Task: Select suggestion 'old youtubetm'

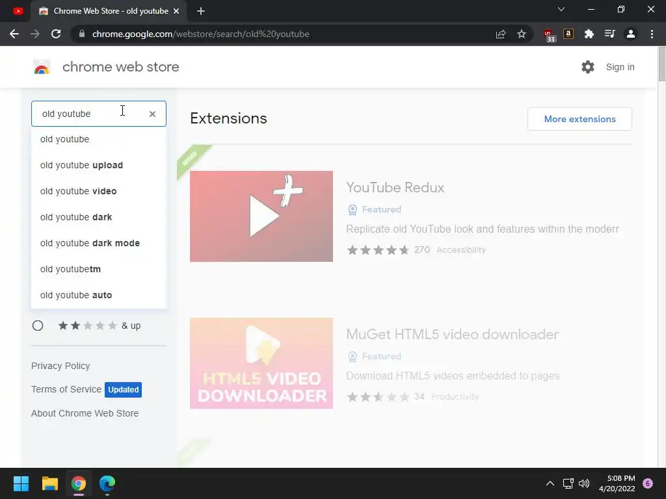Action: coord(99,269)
